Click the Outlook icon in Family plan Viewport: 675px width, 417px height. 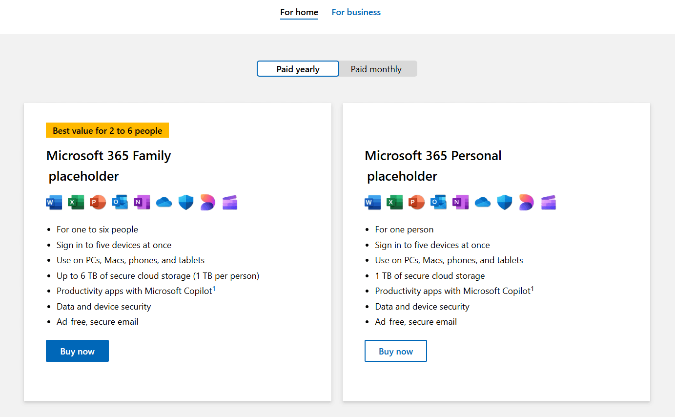[120, 202]
